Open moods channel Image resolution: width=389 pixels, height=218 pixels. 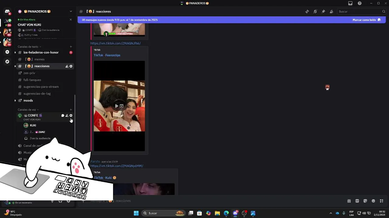point(45,101)
